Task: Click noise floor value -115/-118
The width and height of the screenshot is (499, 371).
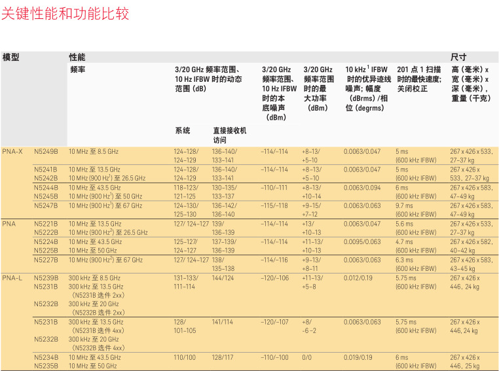Action: [274, 205]
